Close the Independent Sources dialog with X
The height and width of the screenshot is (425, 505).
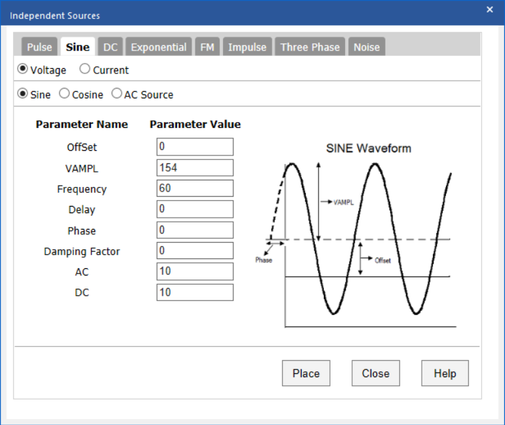(489, 10)
